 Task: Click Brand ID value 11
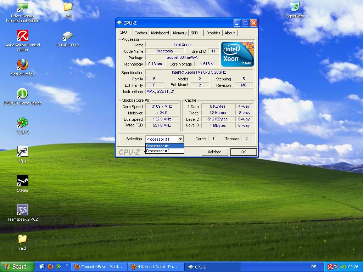point(213,51)
